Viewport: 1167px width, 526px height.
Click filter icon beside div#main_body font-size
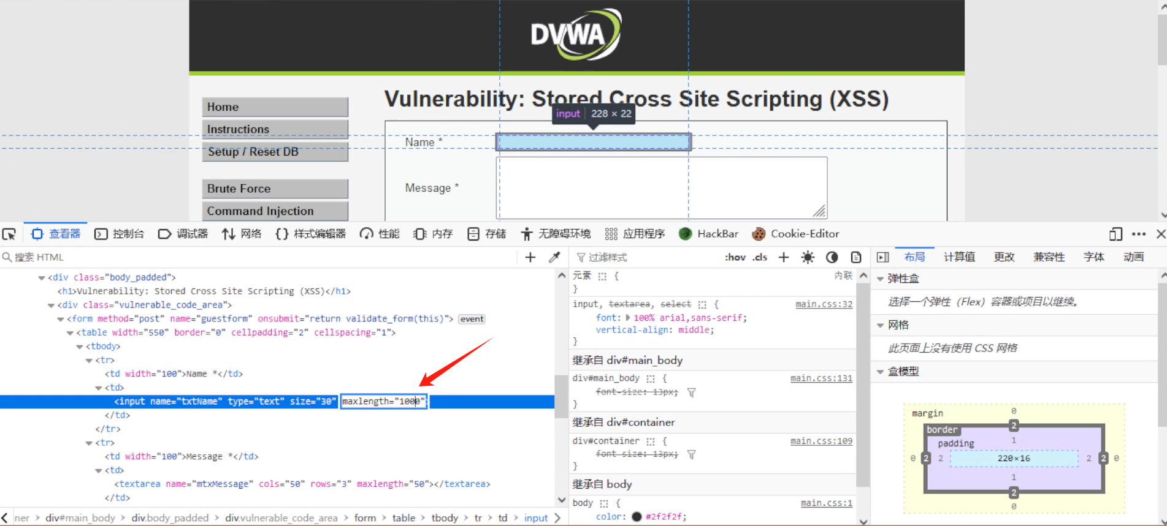(692, 393)
